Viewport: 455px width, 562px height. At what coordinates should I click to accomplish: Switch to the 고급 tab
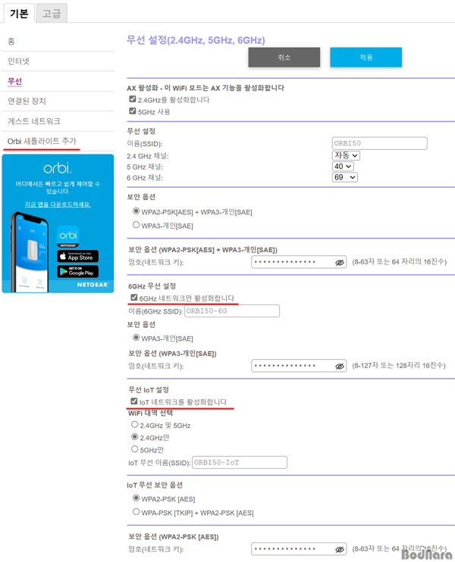coord(52,14)
